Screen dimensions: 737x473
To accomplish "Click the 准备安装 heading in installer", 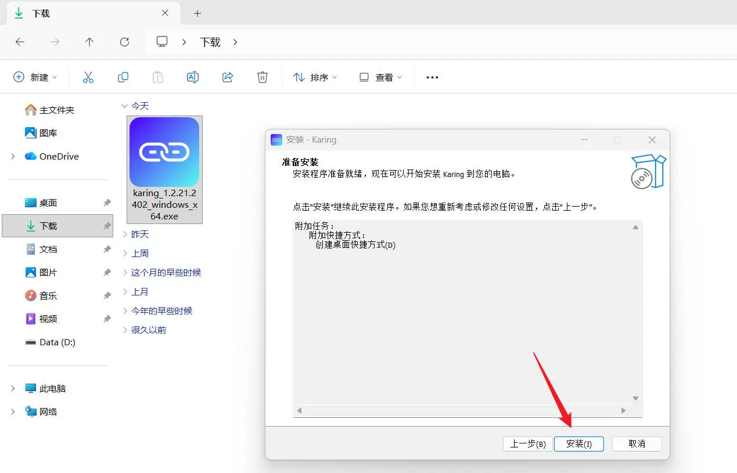I will pos(300,162).
